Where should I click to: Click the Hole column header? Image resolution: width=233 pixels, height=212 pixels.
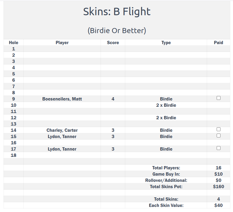click(x=14, y=43)
